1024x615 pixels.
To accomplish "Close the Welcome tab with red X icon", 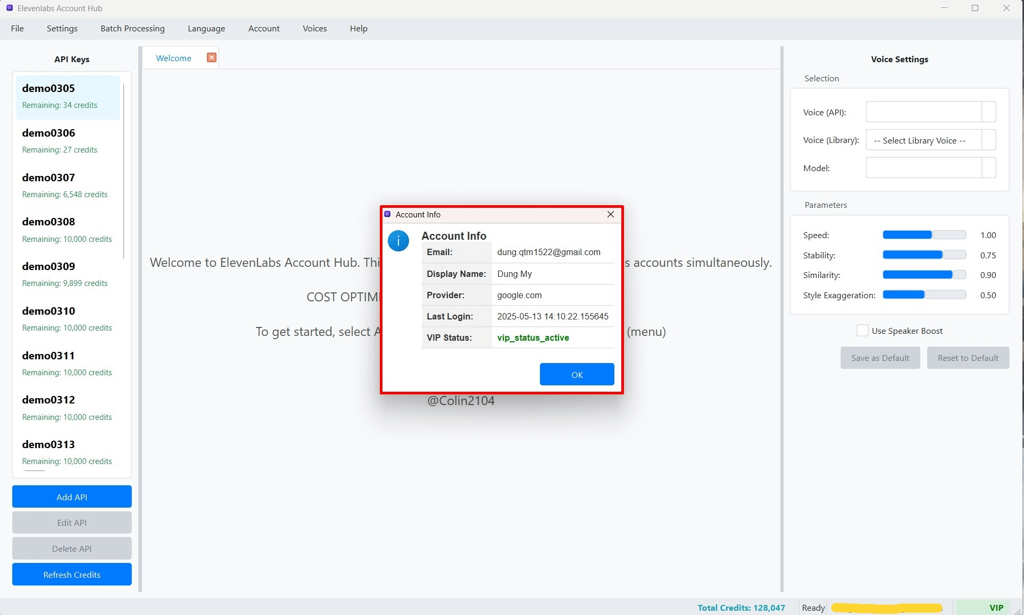I will [x=212, y=57].
